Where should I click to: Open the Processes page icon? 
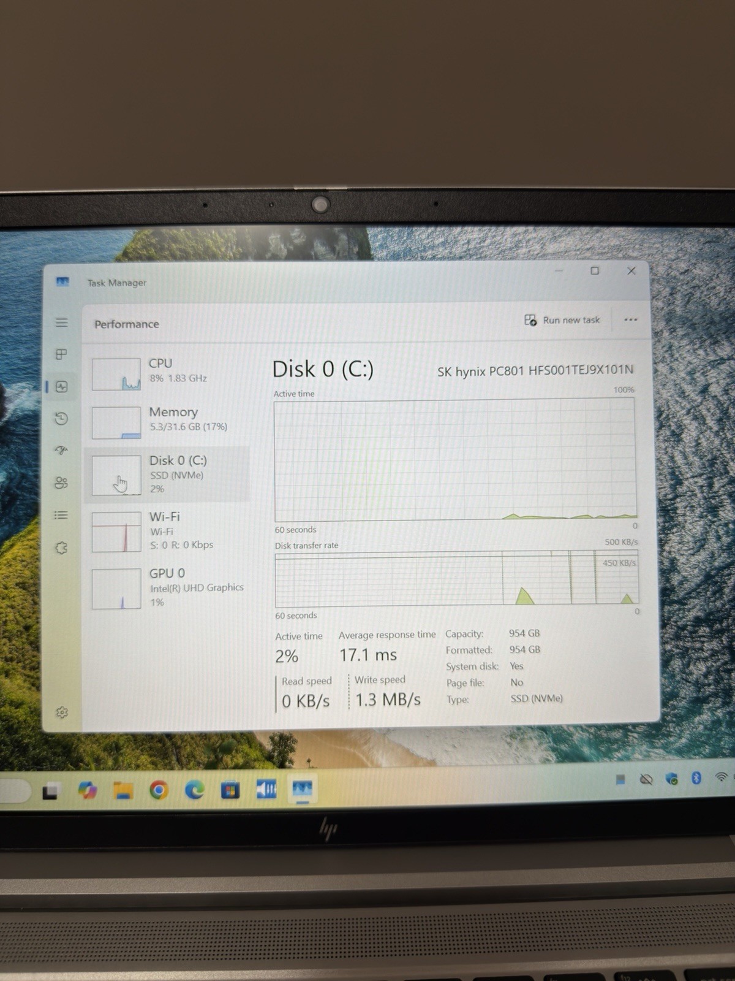tap(61, 354)
